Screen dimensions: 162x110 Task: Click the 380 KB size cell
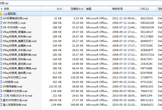click(x=57, y=68)
